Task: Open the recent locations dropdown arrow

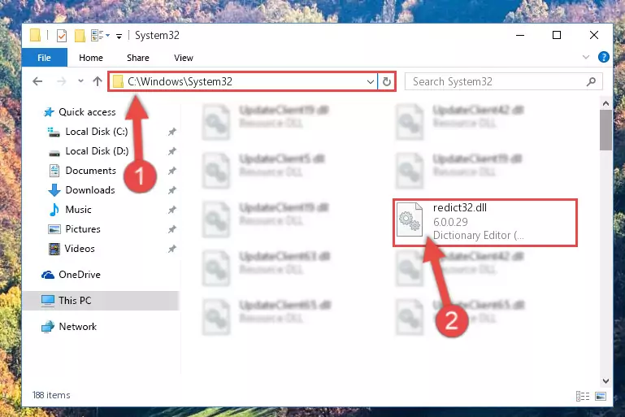Action: click(x=80, y=81)
